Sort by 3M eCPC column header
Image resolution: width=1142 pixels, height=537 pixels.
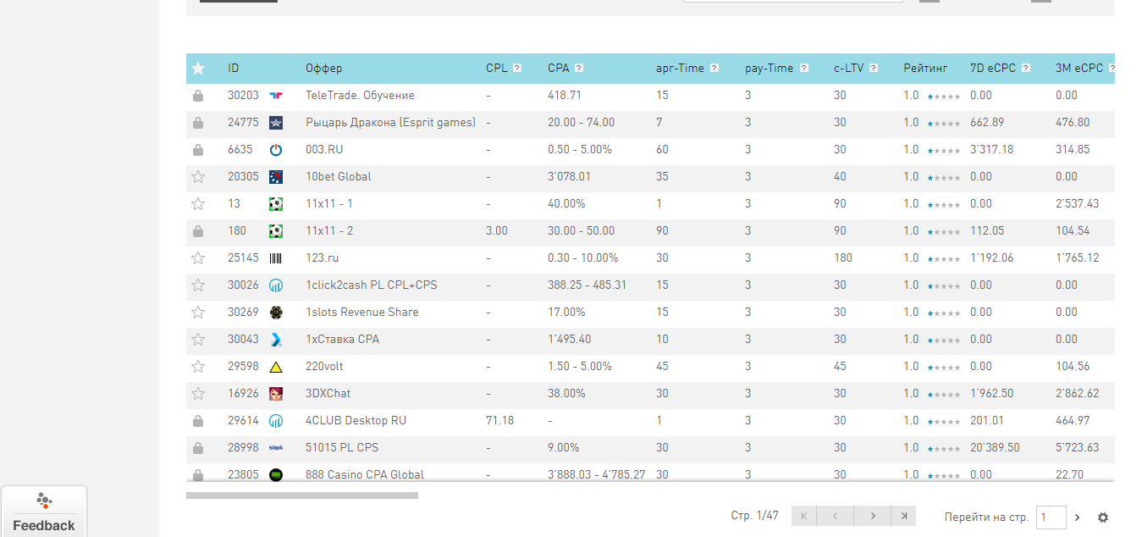(x=1079, y=69)
